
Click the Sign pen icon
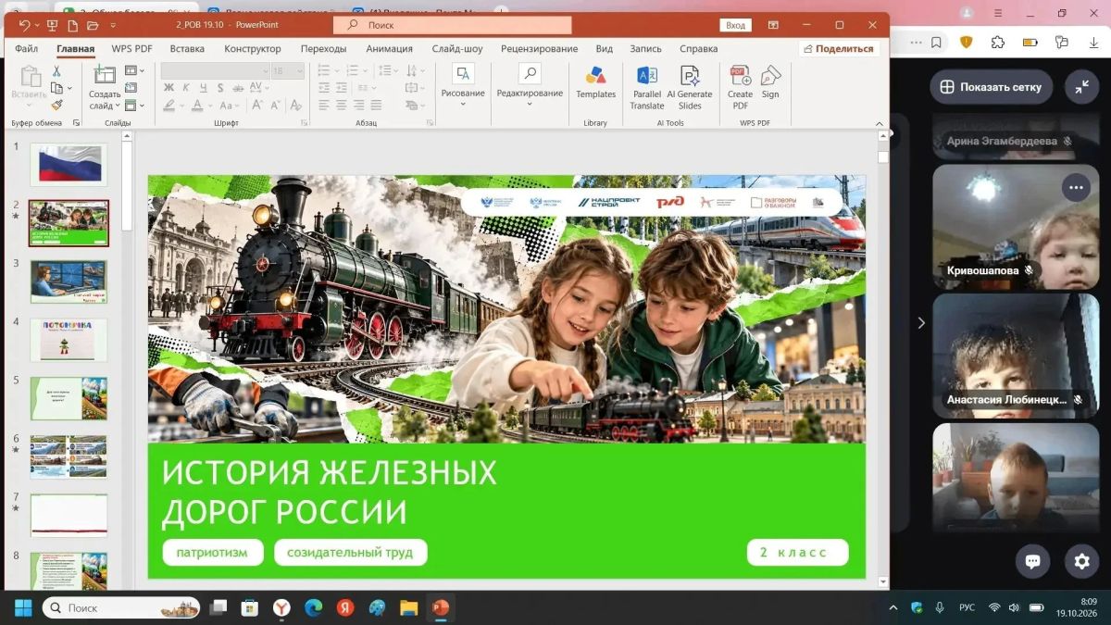click(770, 75)
